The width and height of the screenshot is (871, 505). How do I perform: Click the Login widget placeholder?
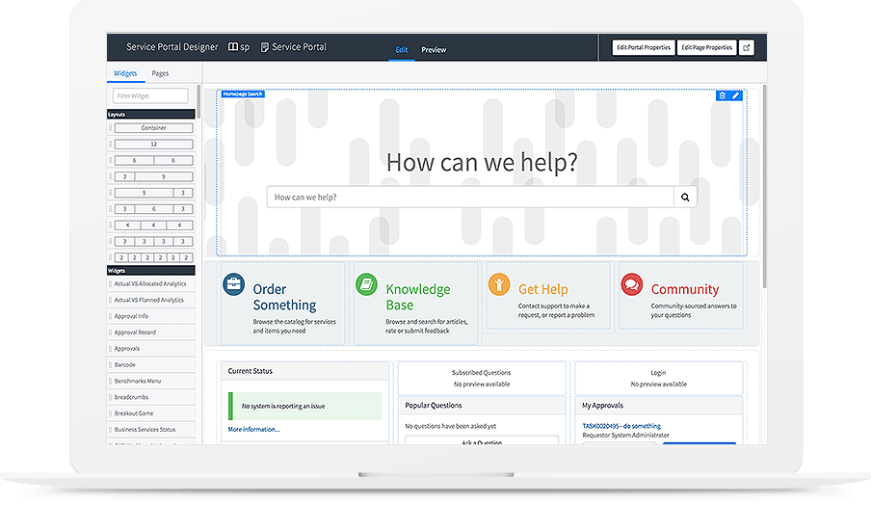pos(658,379)
